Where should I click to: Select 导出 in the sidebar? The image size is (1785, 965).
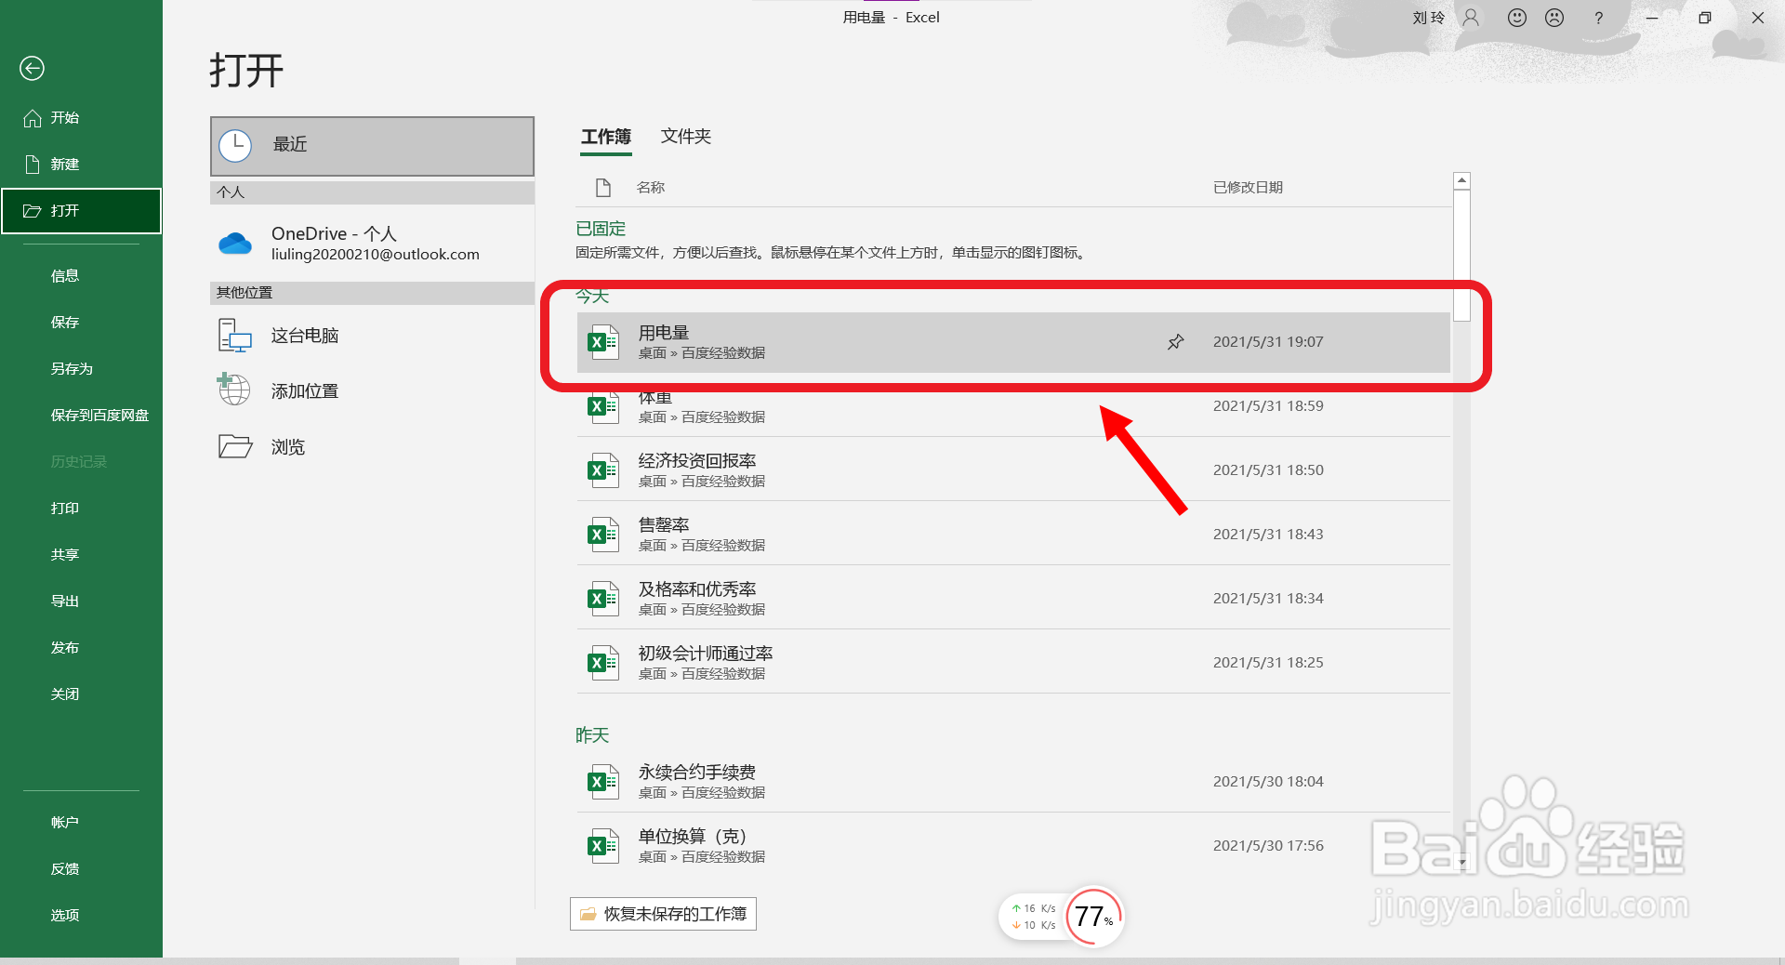tap(81, 601)
